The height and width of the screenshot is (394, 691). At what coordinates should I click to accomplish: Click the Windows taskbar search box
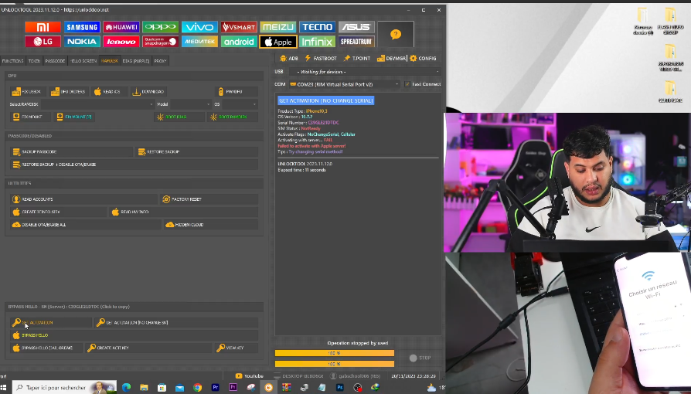[65, 387]
